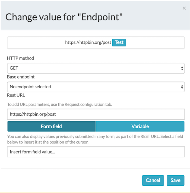
Task: Click the 'Rest URL' label
Action: (17, 95)
